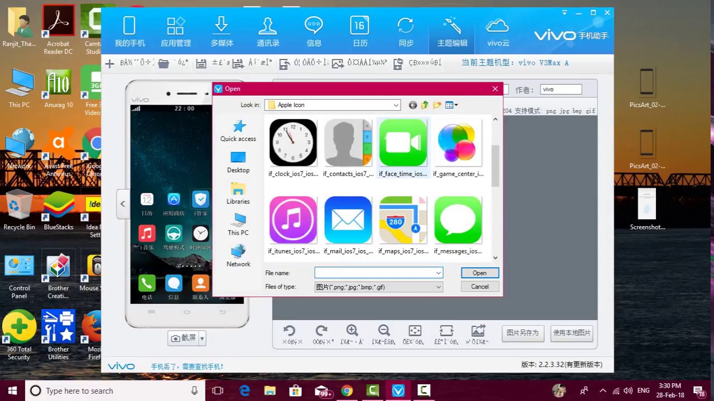Open Libraries in dialog sidebar
714x401 pixels.
pyautogui.click(x=238, y=193)
